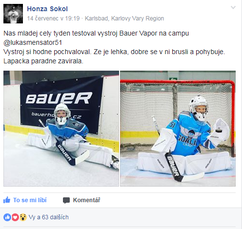
Task: Click the wow emoji reaction icon
Action: (x=23, y=217)
